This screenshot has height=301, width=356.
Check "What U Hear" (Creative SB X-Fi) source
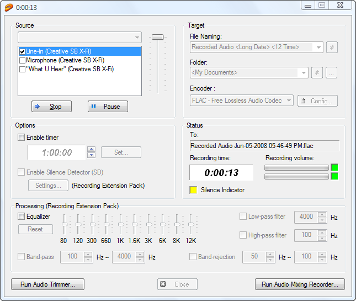click(x=22, y=69)
